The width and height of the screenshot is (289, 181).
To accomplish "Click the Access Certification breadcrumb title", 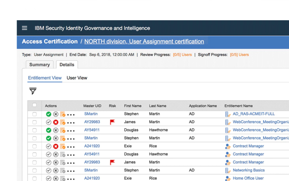I will coord(50,42).
